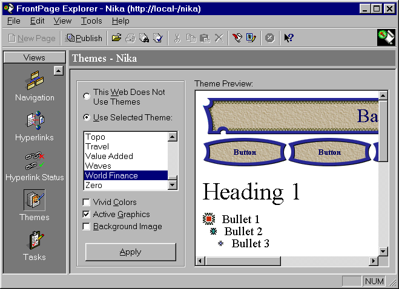This screenshot has height=289, width=399.
Task: Click preview horizontal scroll left arrow
Action: coord(200,261)
